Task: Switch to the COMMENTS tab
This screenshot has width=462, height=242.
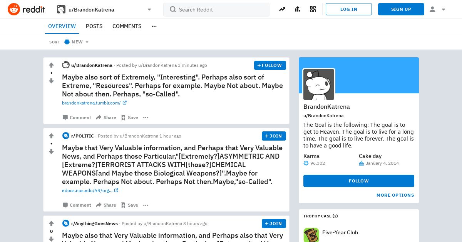Action: tap(127, 26)
